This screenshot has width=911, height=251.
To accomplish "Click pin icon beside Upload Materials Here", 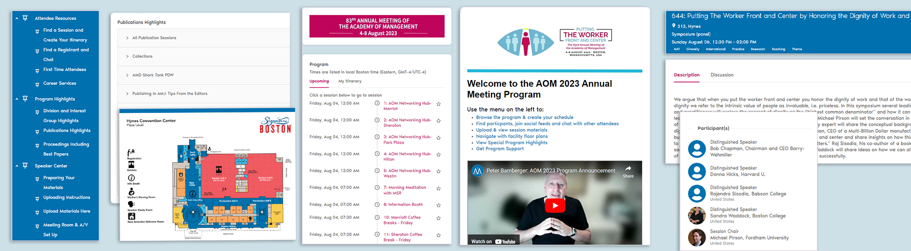I will coord(37,213).
